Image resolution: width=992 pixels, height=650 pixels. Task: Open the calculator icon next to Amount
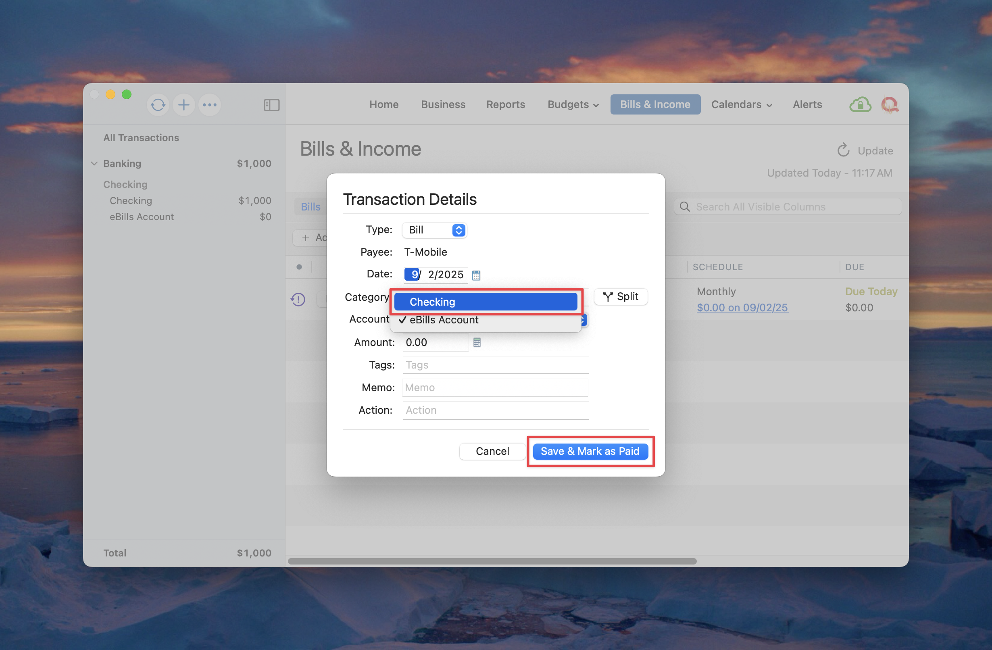pos(477,342)
